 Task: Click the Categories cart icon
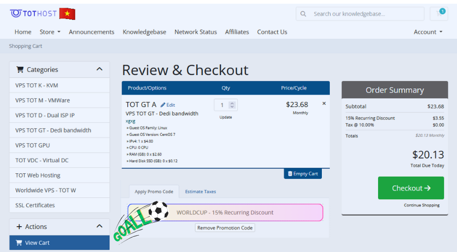20,69
